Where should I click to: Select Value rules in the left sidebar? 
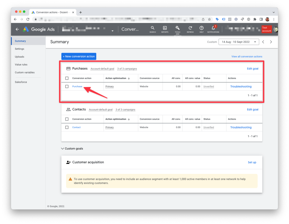coord(21,65)
